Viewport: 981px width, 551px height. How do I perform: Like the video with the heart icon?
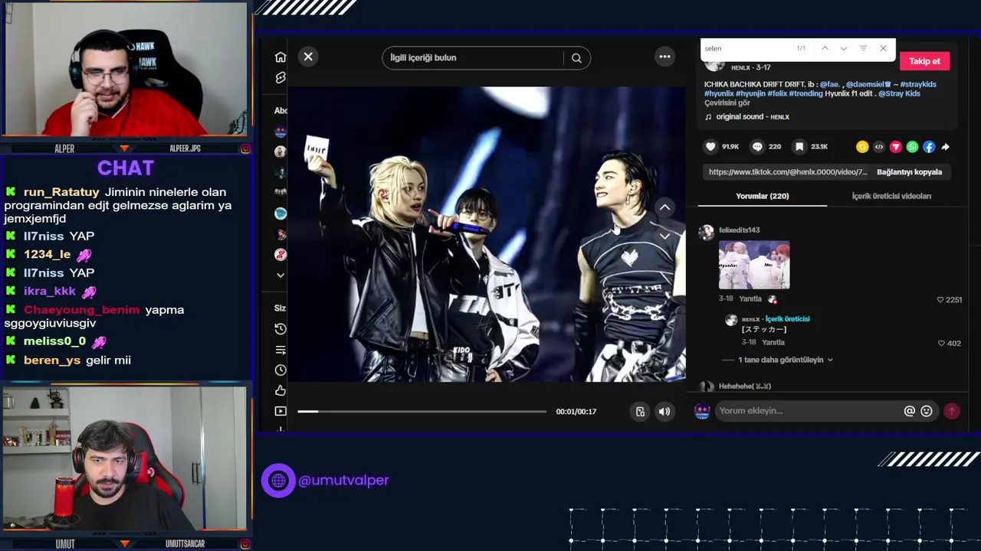point(710,147)
